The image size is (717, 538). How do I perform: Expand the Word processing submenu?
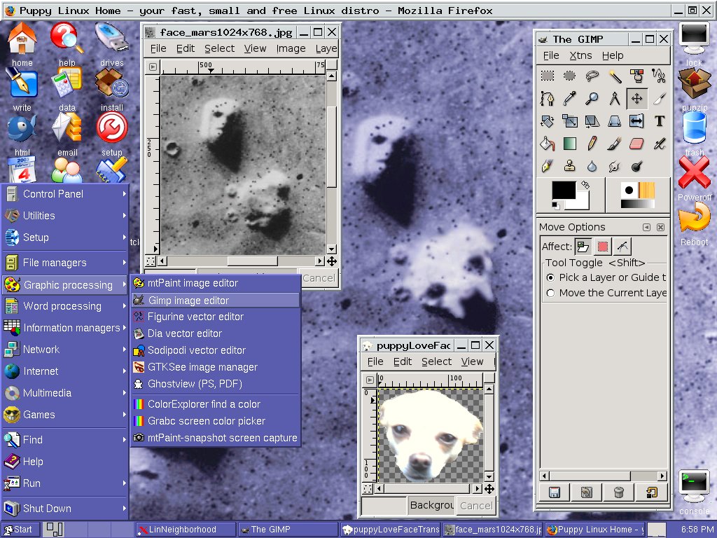tap(65, 306)
